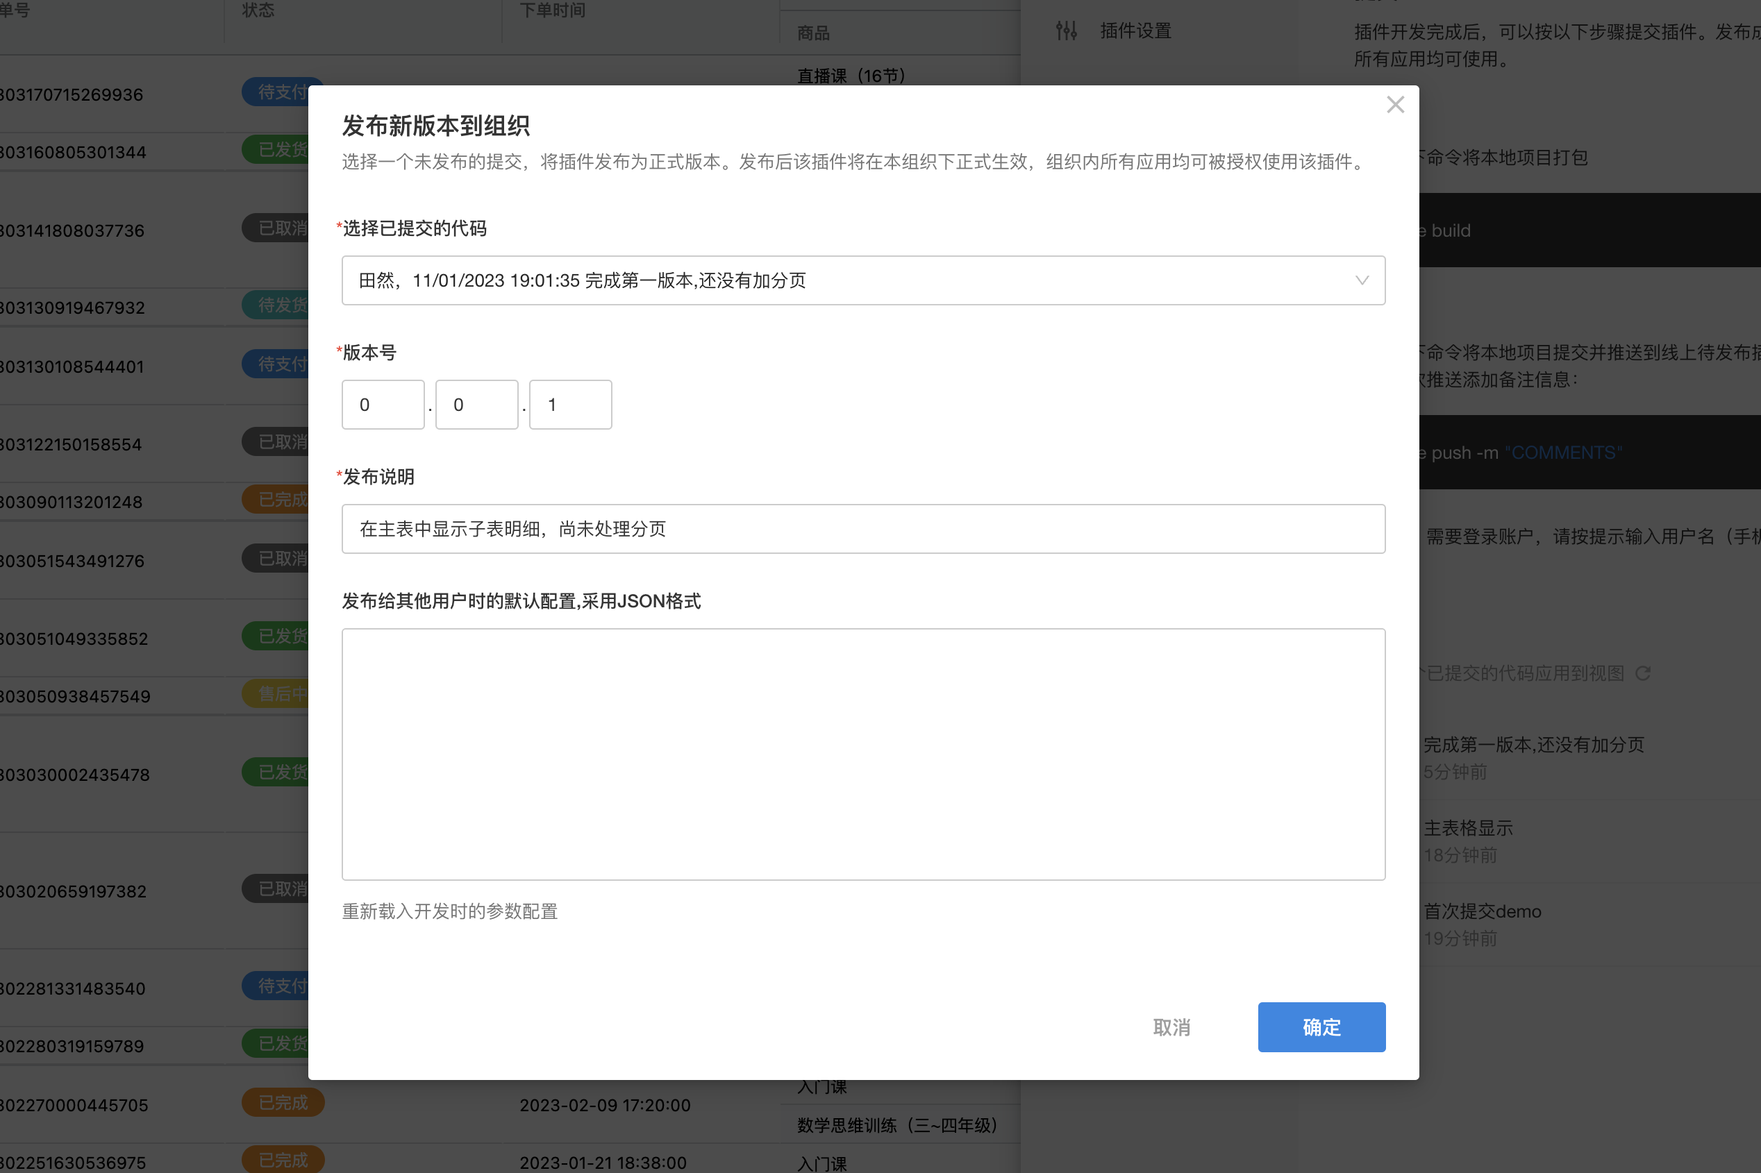Click order number 303130919467932
The image size is (1761, 1173).
(x=72, y=307)
